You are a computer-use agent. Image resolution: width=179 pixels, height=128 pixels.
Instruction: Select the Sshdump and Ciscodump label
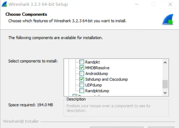coord(106,79)
